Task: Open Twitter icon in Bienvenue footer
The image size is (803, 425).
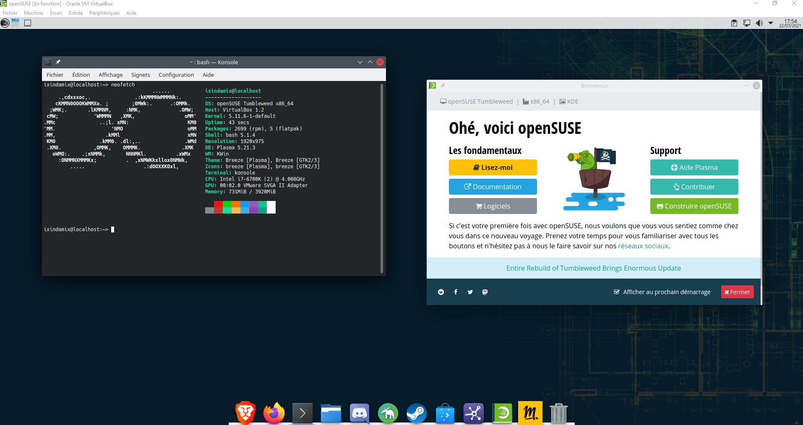Action: click(x=470, y=292)
